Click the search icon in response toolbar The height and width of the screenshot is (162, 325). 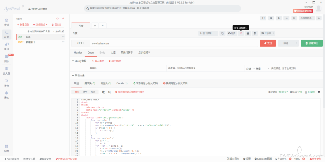coord(109,92)
